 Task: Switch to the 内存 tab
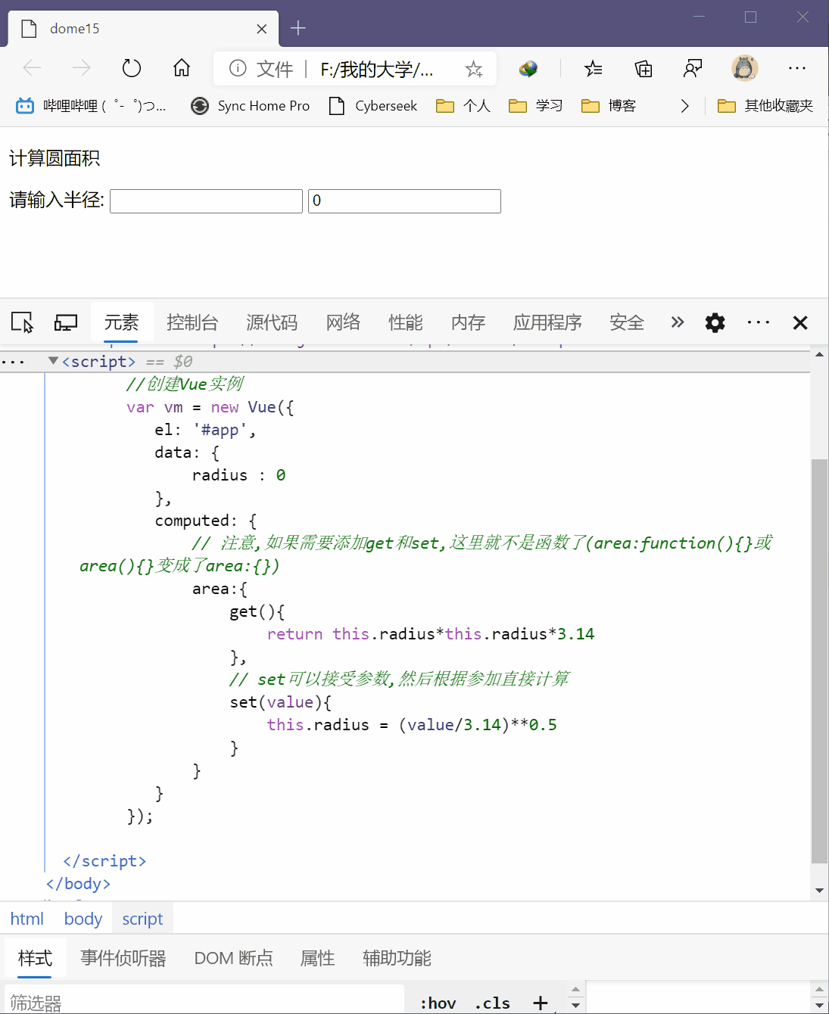(468, 323)
